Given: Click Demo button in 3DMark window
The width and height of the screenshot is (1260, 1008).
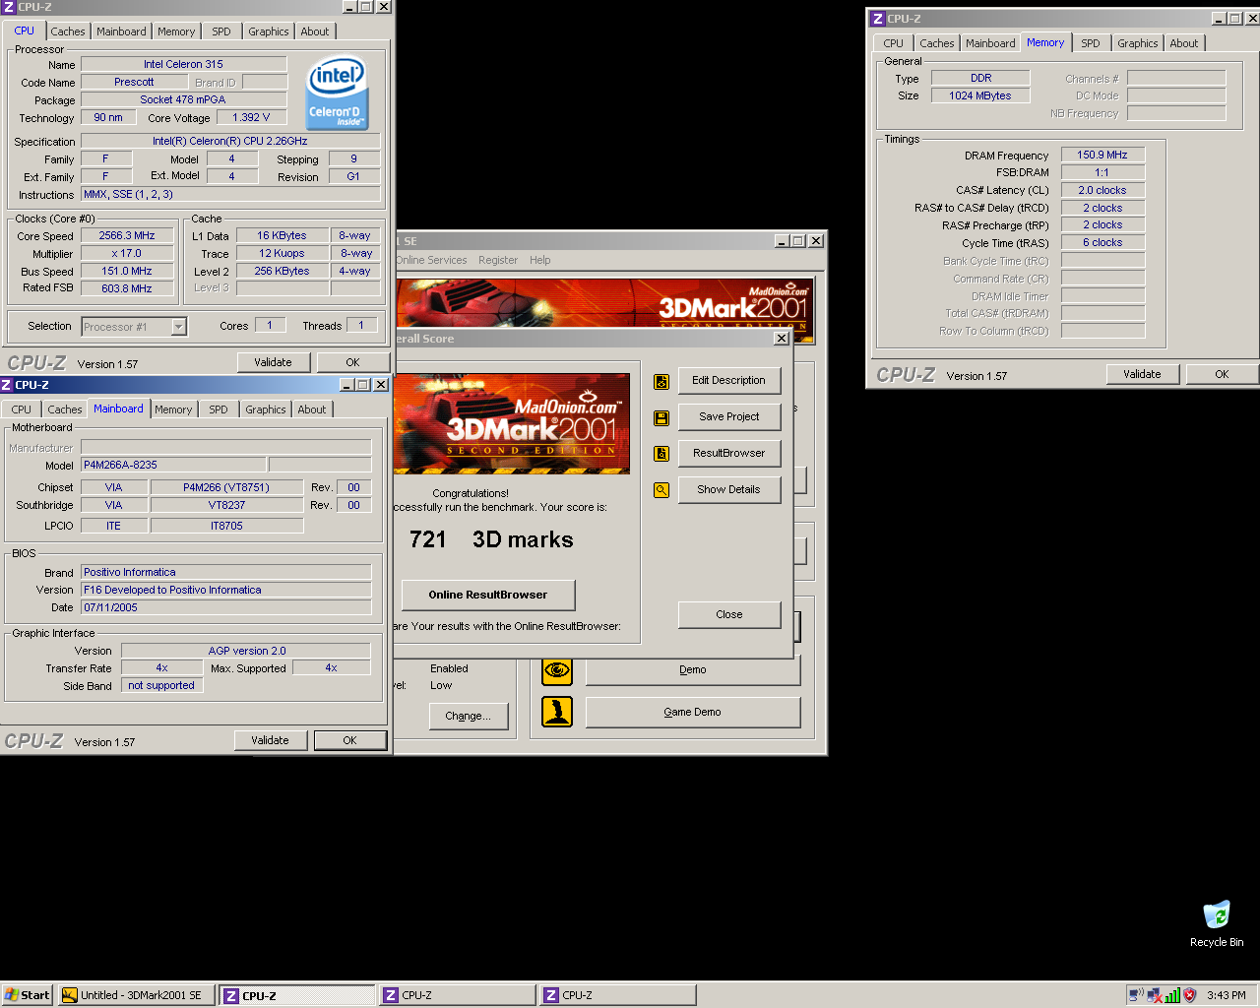Looking at the screenshot, I should [x=693, y=669].
